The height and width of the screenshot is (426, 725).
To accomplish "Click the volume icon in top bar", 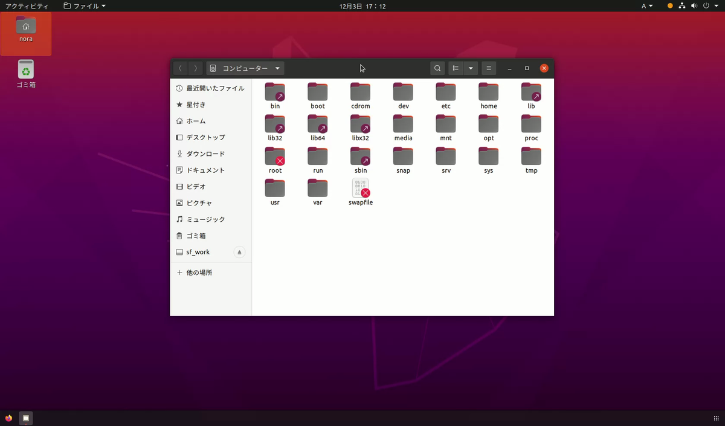I will point(694,6).
